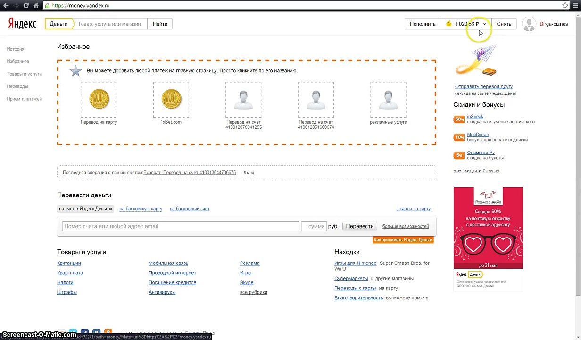
Task: Go back with the browser back arrow
Action: (6, 6)
